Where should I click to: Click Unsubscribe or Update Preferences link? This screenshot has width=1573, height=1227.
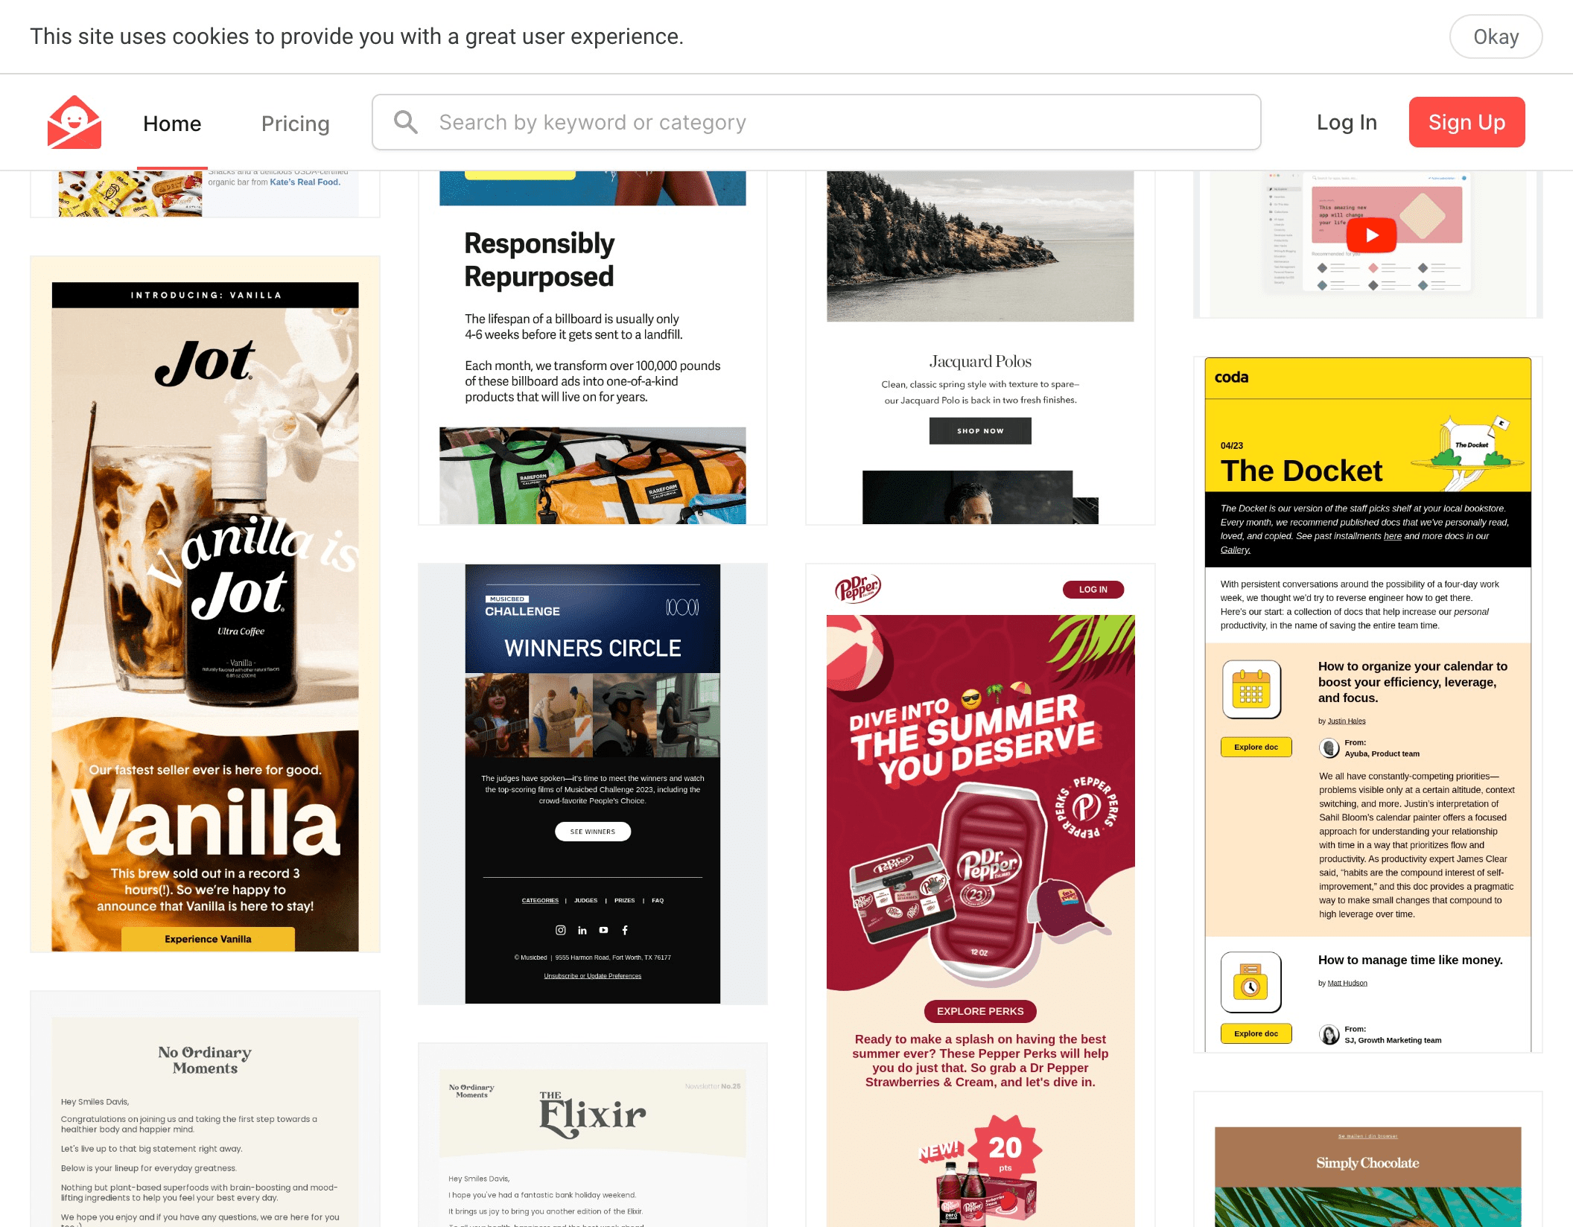click(593, 976)
